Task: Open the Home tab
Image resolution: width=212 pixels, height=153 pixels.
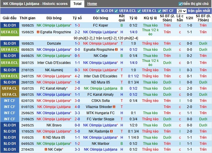Action: pos(92,4)
